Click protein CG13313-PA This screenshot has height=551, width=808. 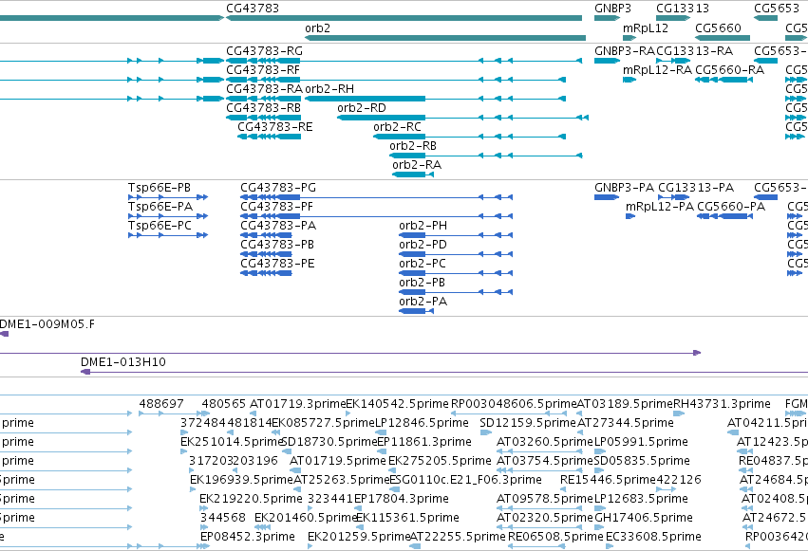[x=696, y=188]
